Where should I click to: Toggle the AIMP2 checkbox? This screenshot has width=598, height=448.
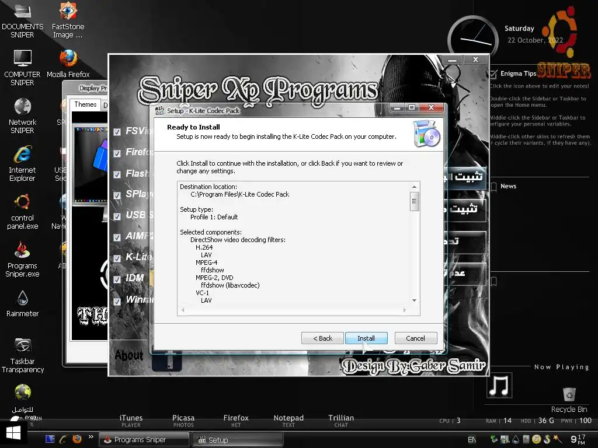pyautogui.click(x=117, y=237)
